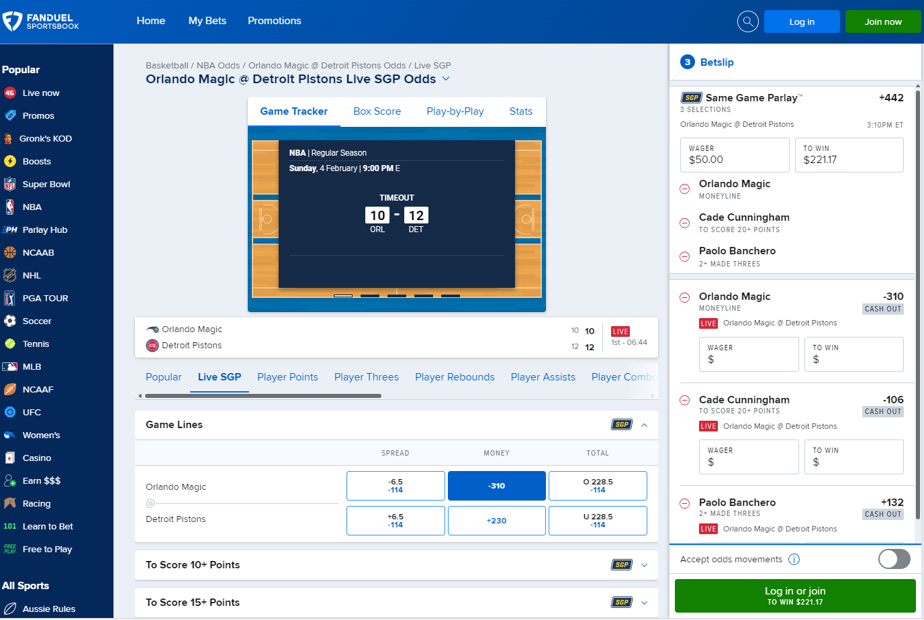The width and height of the screenshot is (924, 620).
Task: Click the SGP wager field showing $50.00
Action: [735, 155]
